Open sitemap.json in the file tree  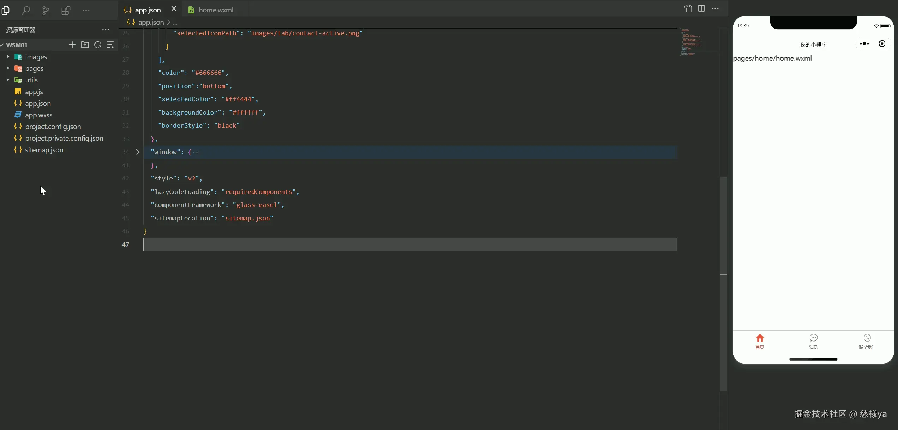44,150
